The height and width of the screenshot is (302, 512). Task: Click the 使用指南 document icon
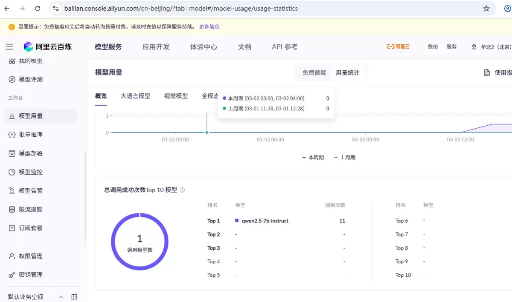coord(487,73)
